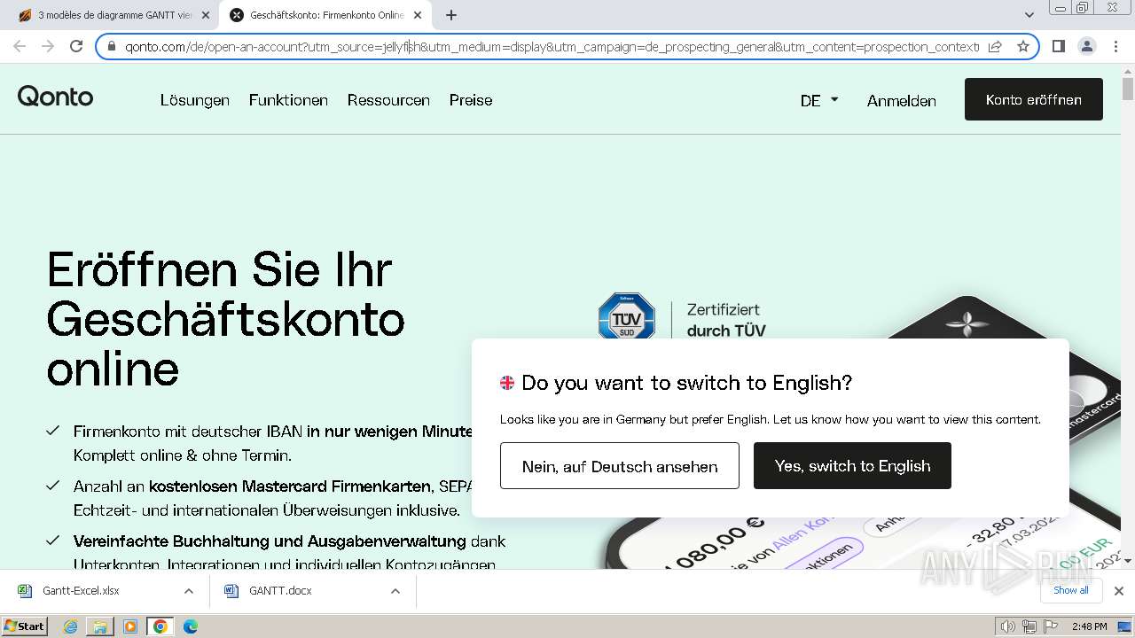Open the volume control in the system tray
Screen dimensions: 1135x638
1007,626
